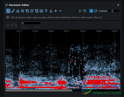This screenshot has height=97, width=124.
Task: Choose the eraser tool
Action: click(18, 11)
